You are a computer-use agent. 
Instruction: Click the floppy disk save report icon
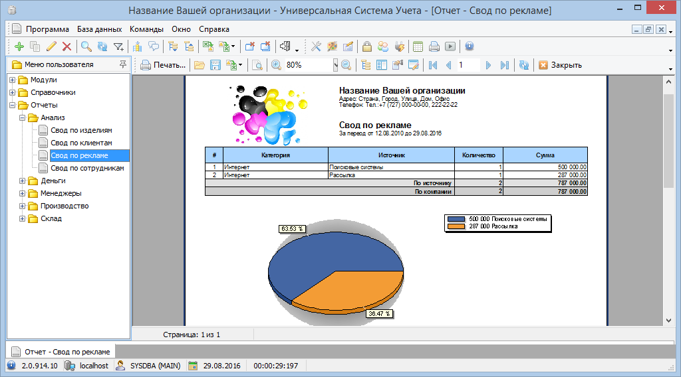point(215,65)
